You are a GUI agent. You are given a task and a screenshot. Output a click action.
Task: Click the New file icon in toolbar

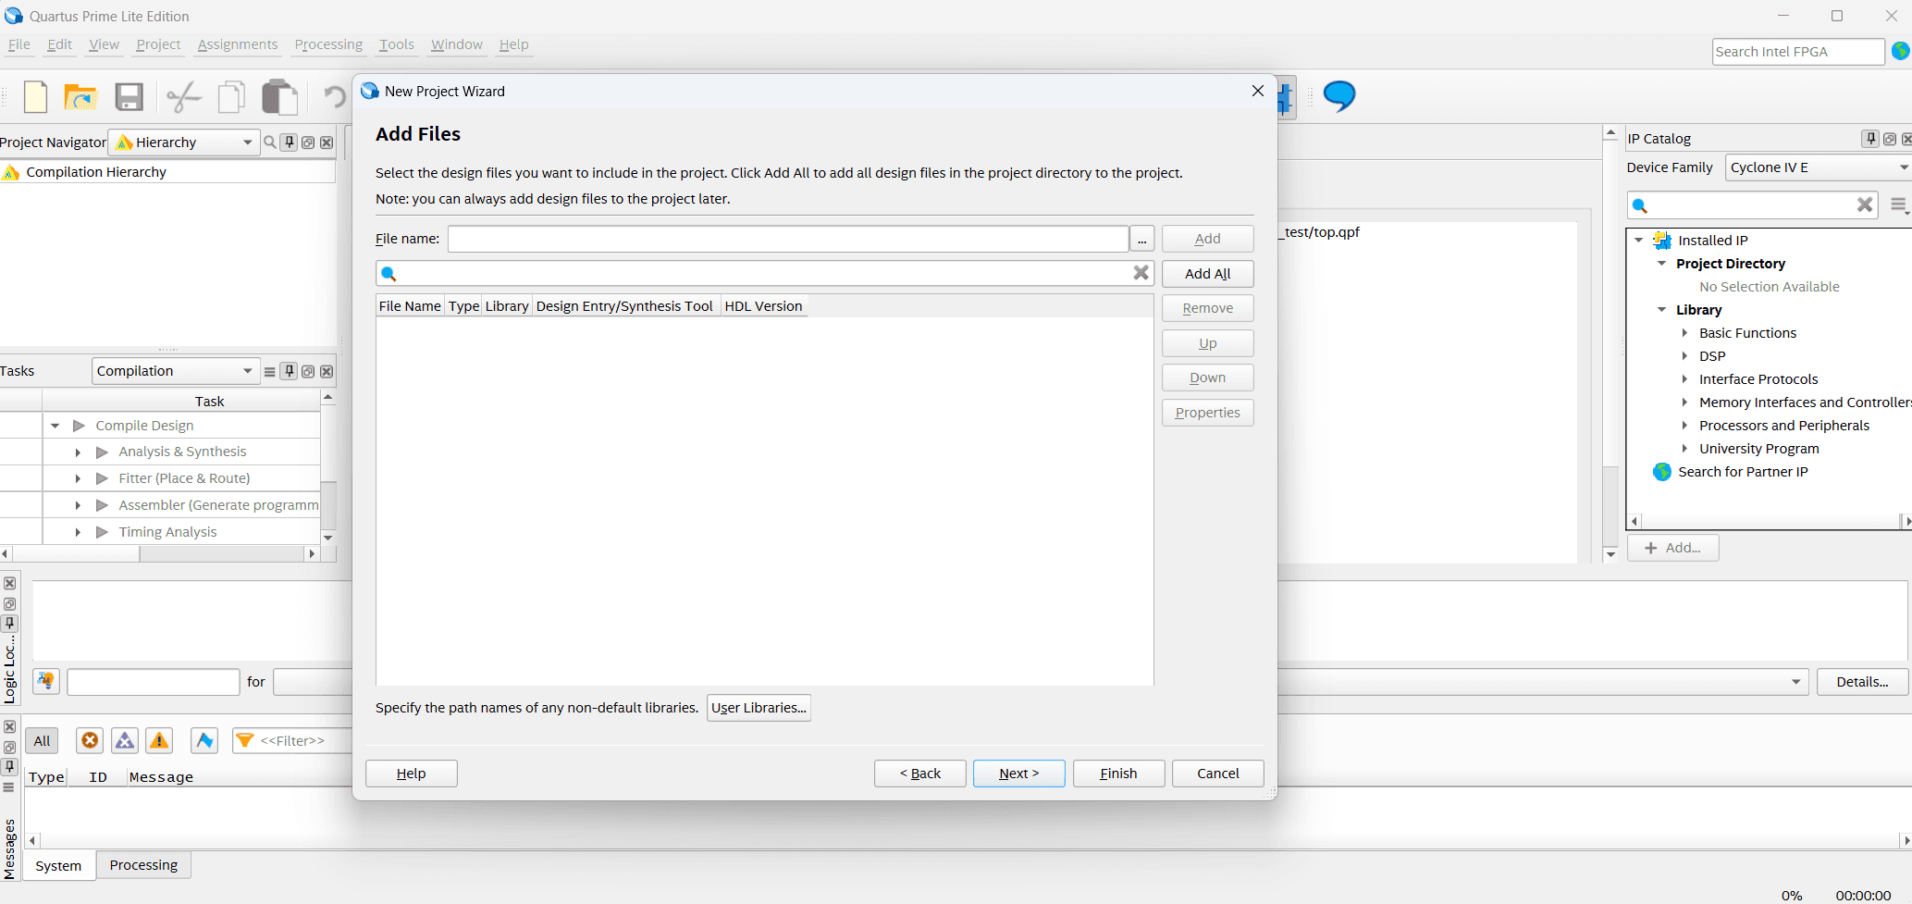pos(35,96)
